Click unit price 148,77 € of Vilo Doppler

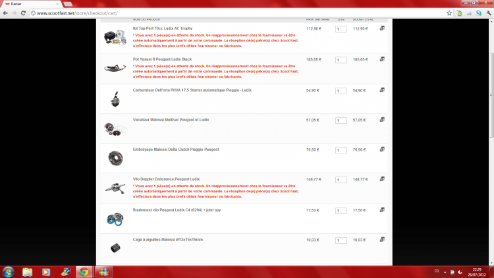[x=314, y=179]
